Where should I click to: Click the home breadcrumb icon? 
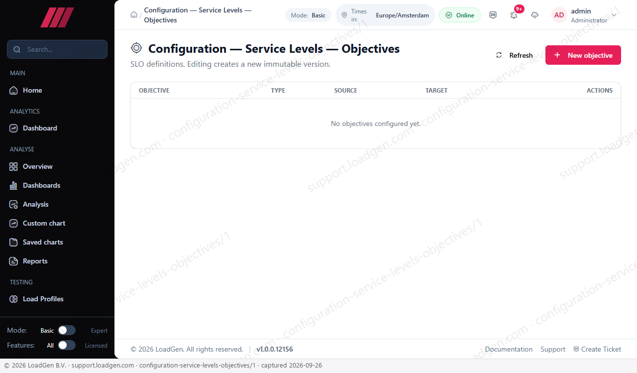(x=134, y=15)
